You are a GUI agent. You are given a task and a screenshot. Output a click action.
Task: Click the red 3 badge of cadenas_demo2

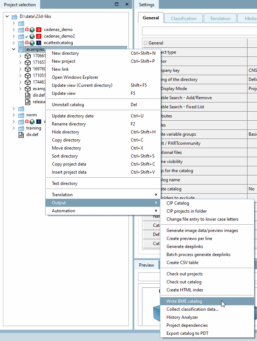click(39, 36)
